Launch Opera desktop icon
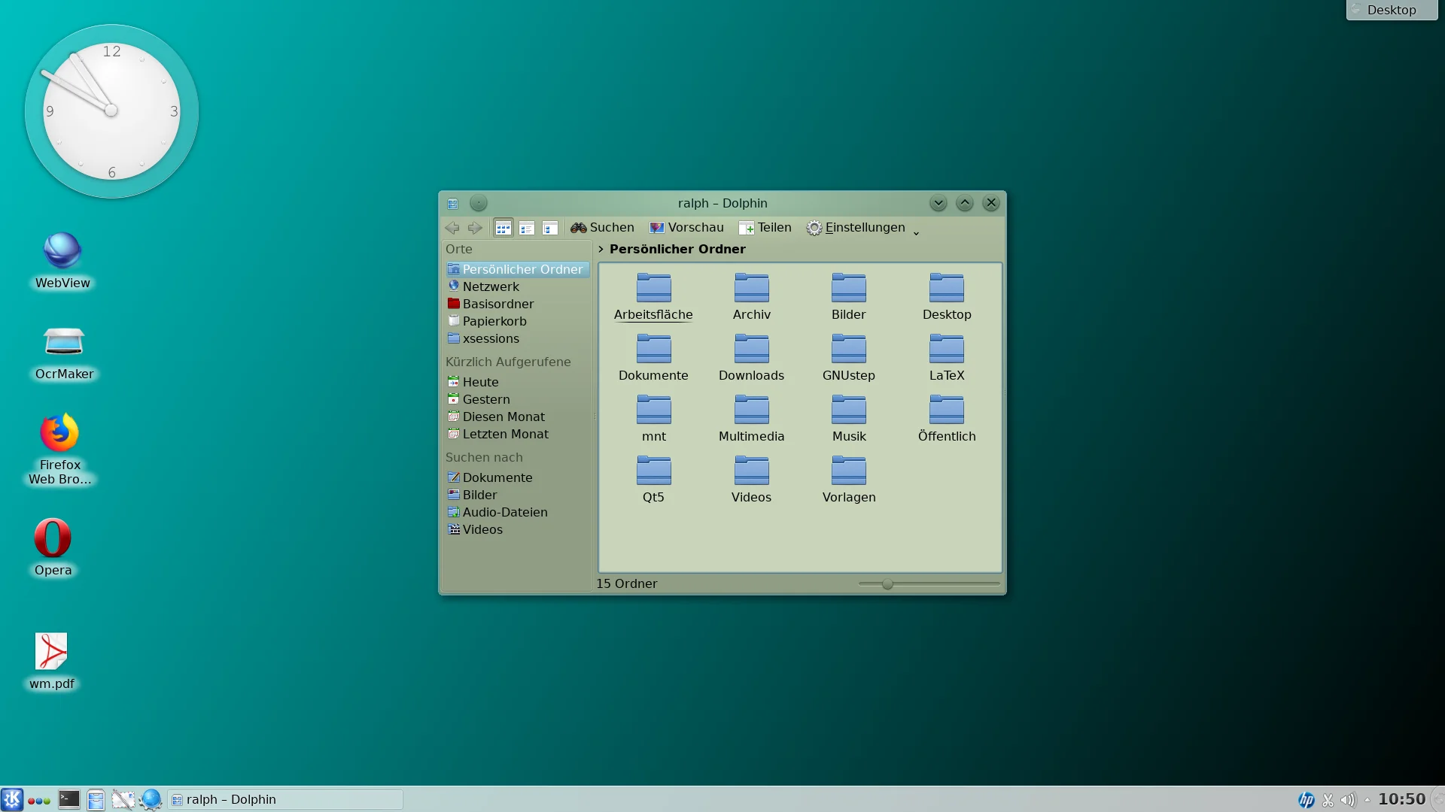 click(x=53, y=547)
